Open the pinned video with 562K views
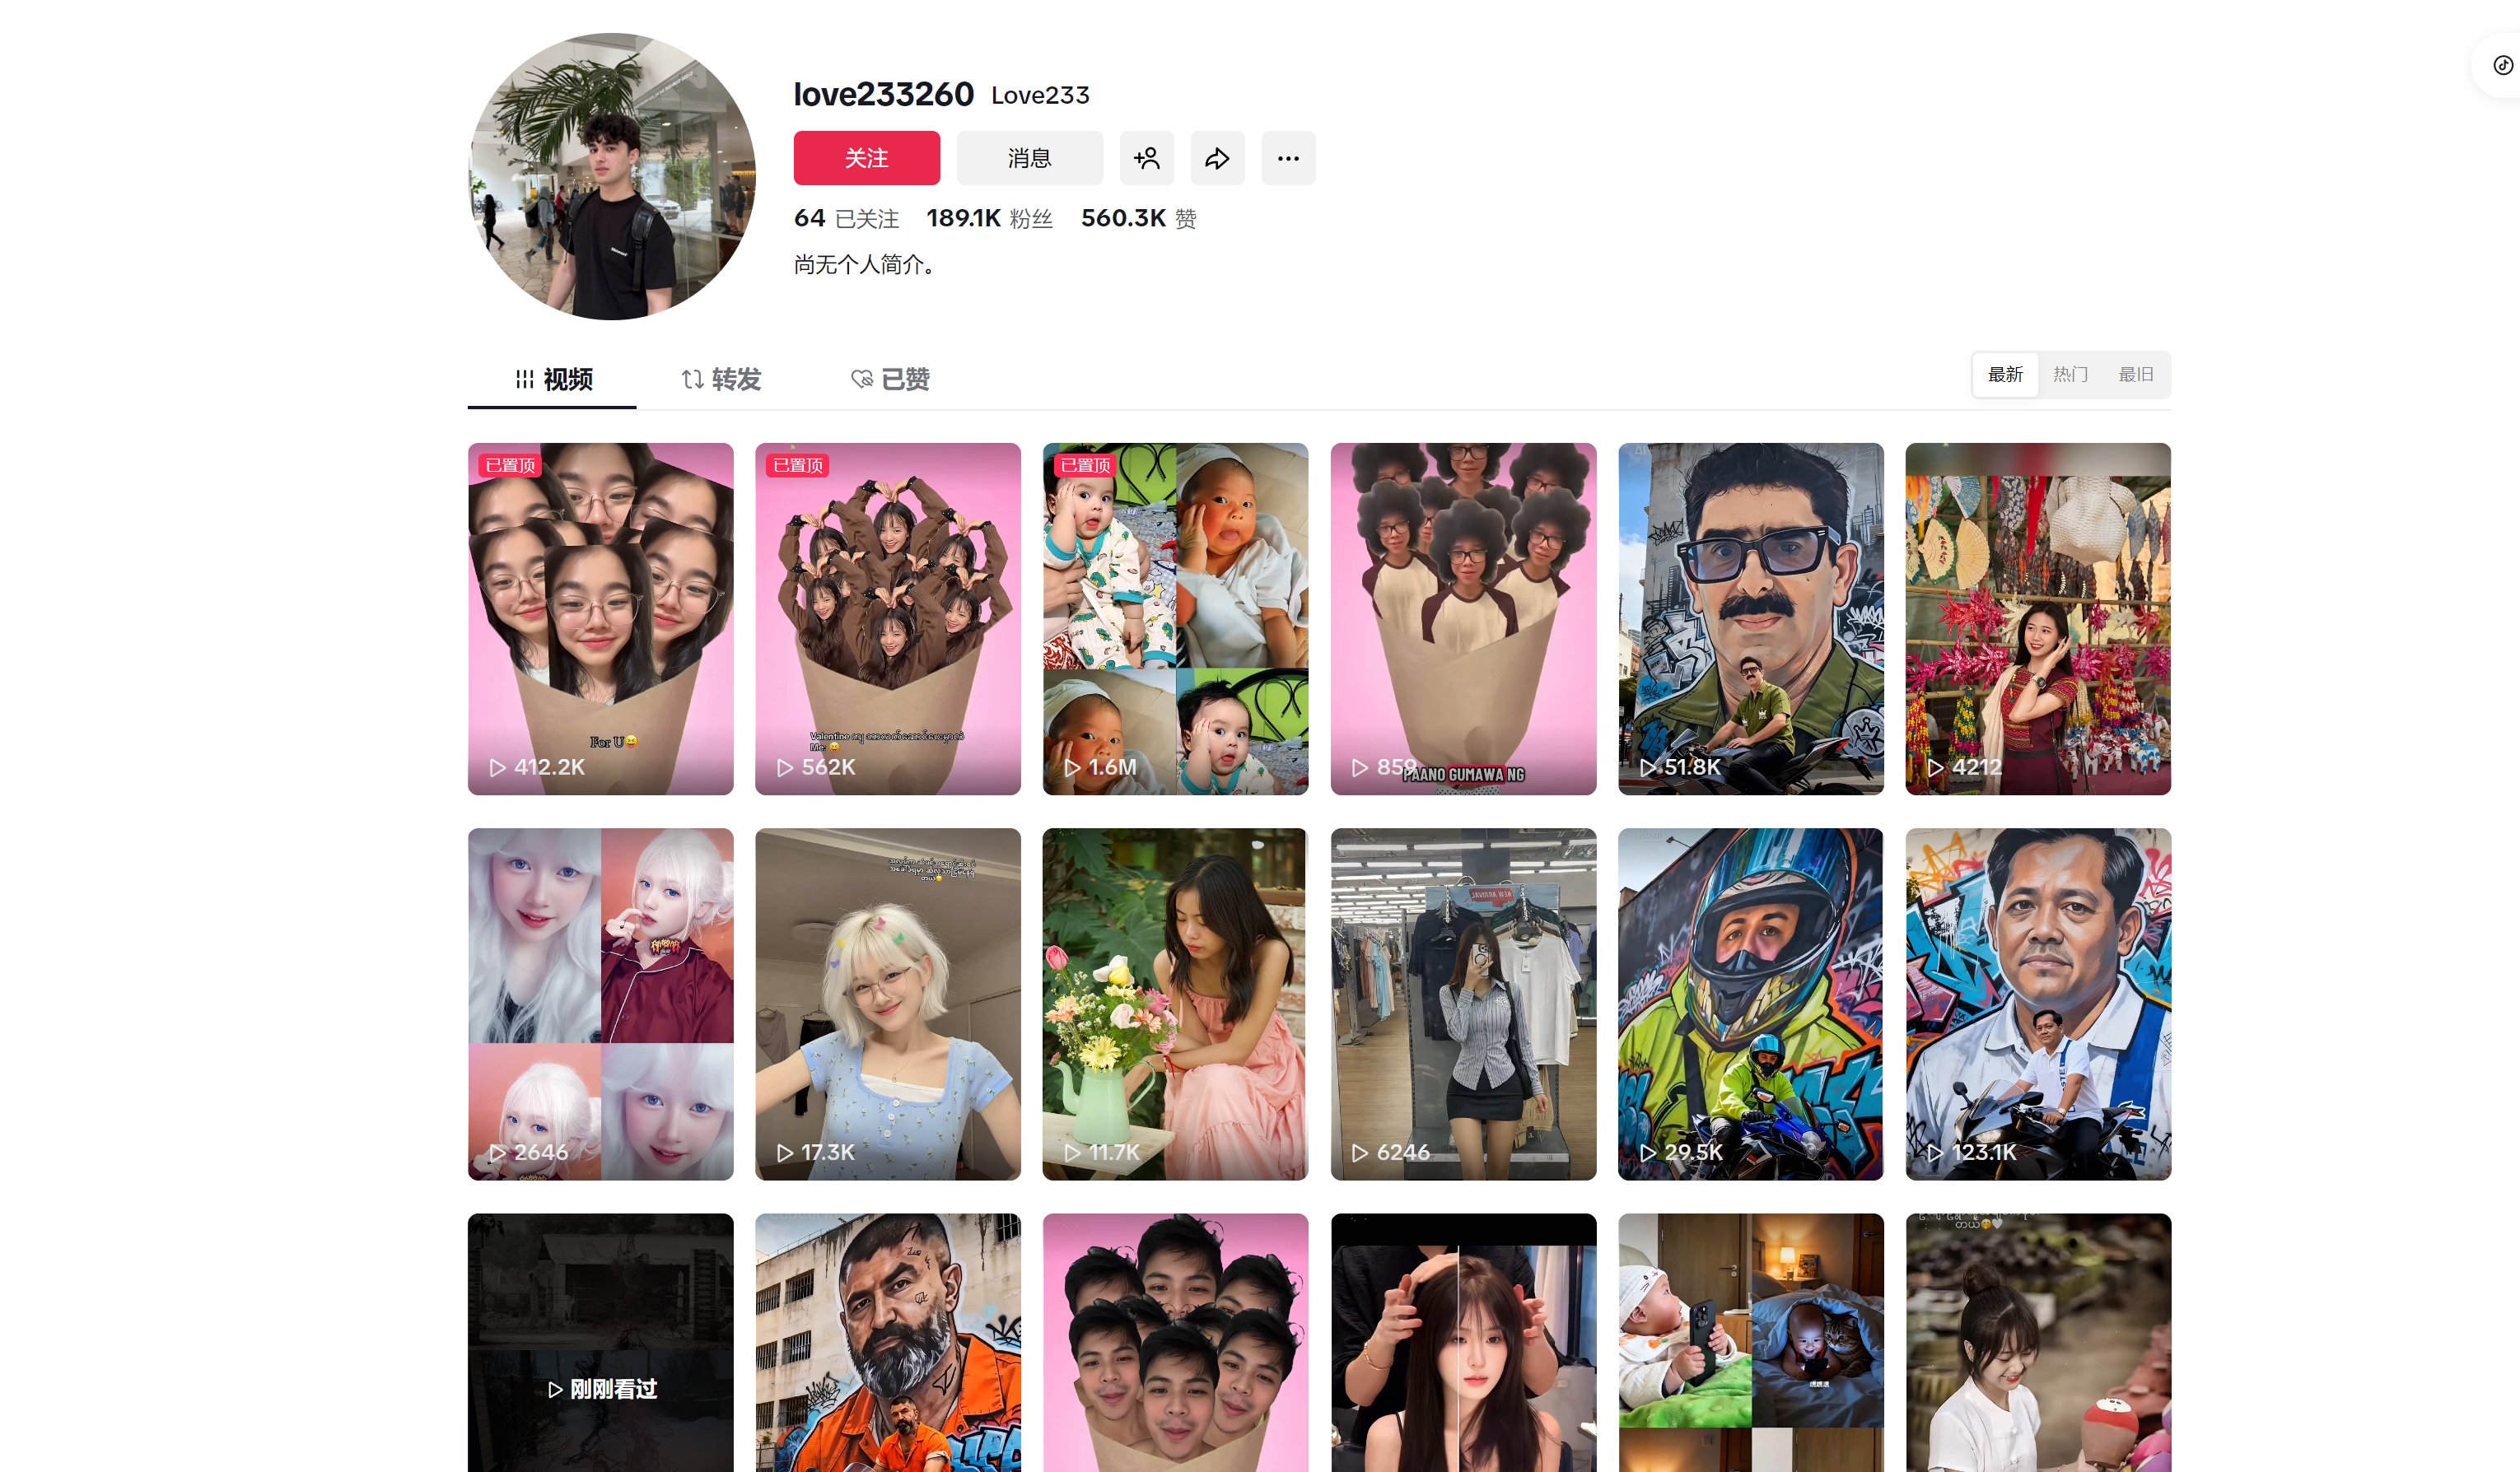The image size is (2520, 1472). pos(888,619)
